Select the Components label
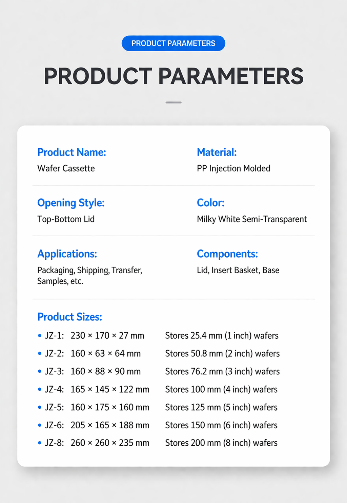The height and width of the screenshot is (503, 347). (x=227, y=254)
